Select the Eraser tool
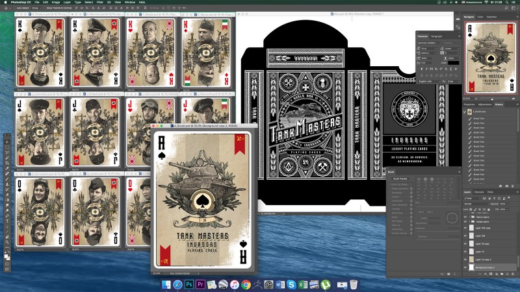This screenshot has height=292, width=520. pos(7,195)
